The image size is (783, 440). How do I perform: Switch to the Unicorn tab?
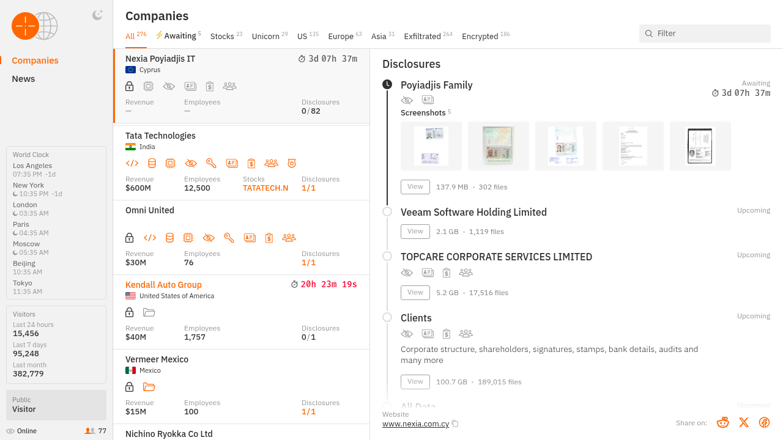pyautogui.click(x=270, y=36)
